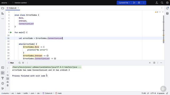Open IDE settings gear
Viewport: 170px width, 95px height.
point(167,3)
